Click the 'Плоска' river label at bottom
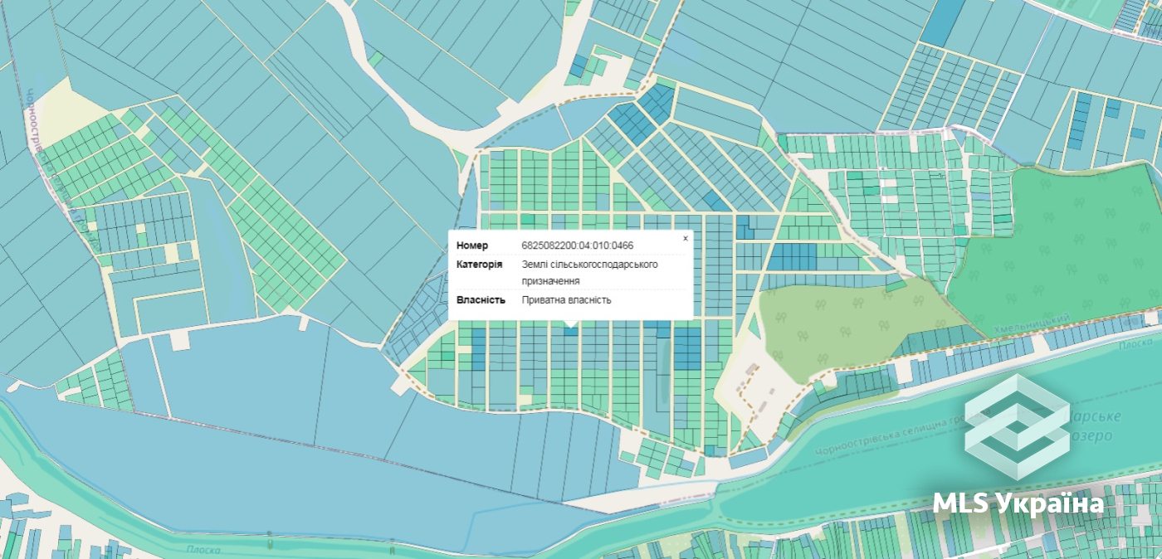Screen dimensions: 1162x559 203,550
